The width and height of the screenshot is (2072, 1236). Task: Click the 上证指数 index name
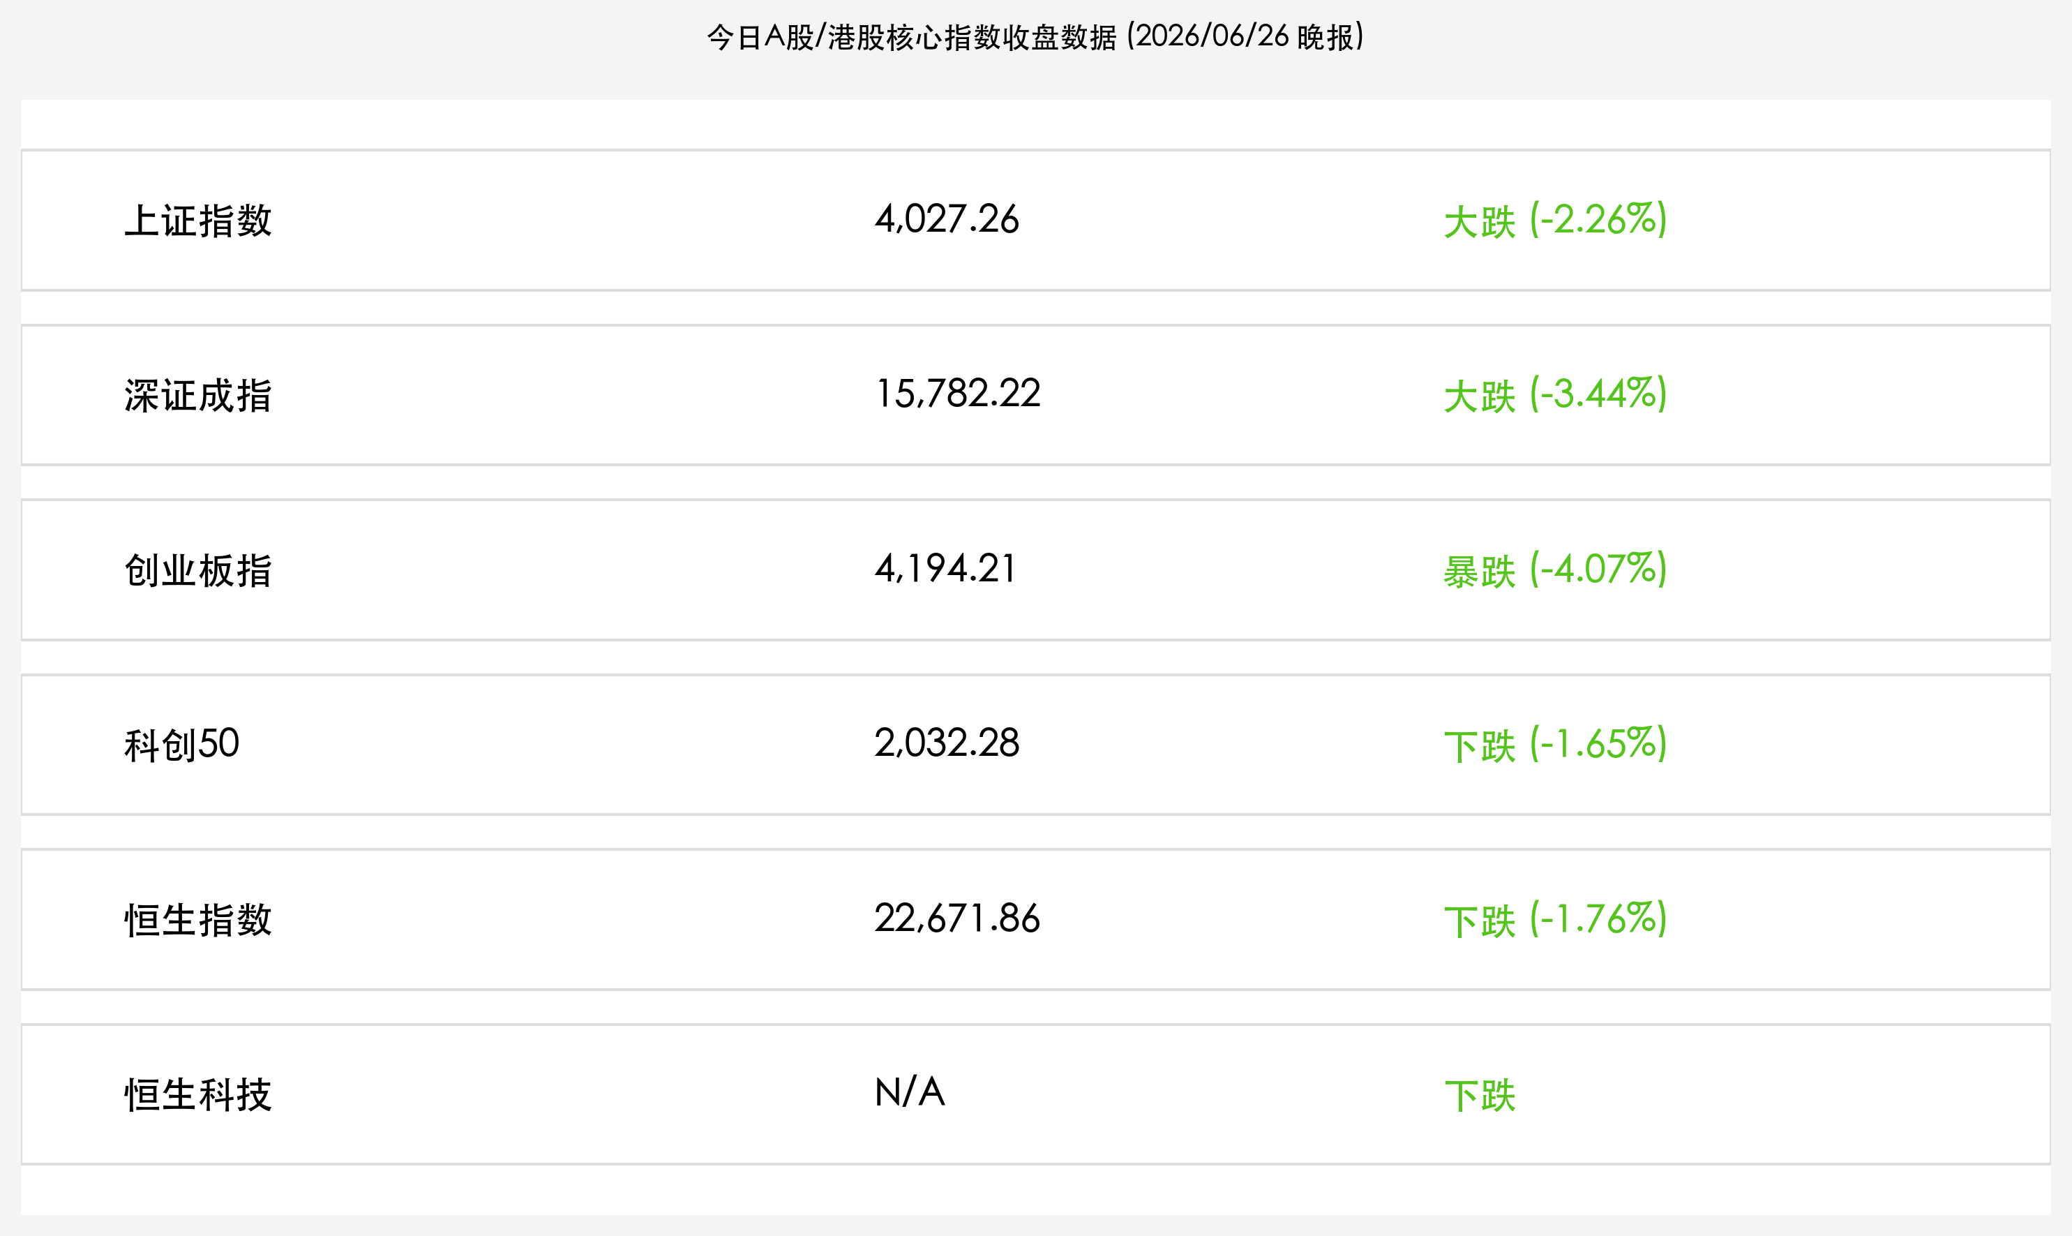(198, 221)
